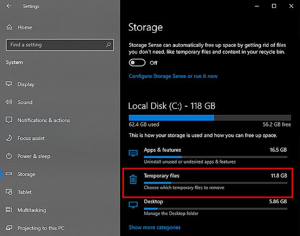The height and width of the screenshot is (236, 300).
Task: Click 'Choose which temporary files to remove'
Action: 184,188
